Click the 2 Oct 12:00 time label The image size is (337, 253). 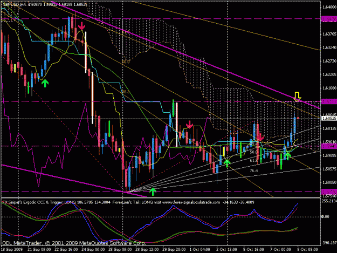226,250
